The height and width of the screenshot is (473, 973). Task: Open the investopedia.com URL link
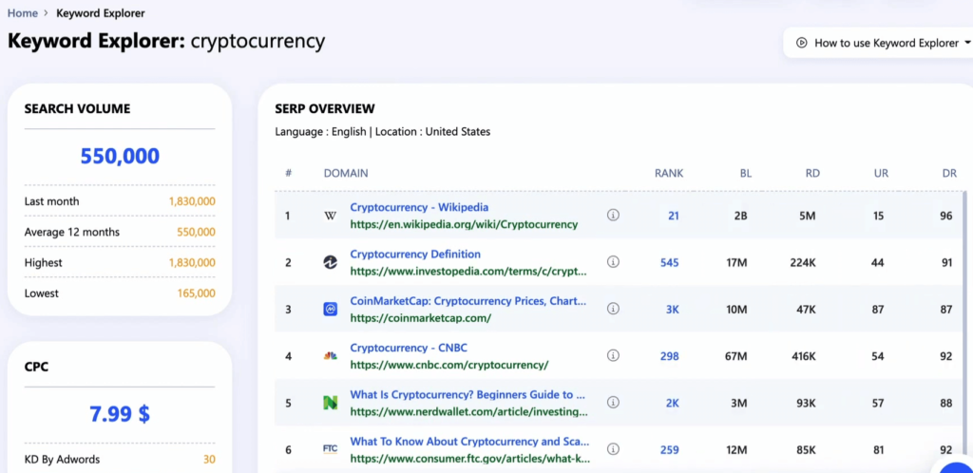pos(468,271)
